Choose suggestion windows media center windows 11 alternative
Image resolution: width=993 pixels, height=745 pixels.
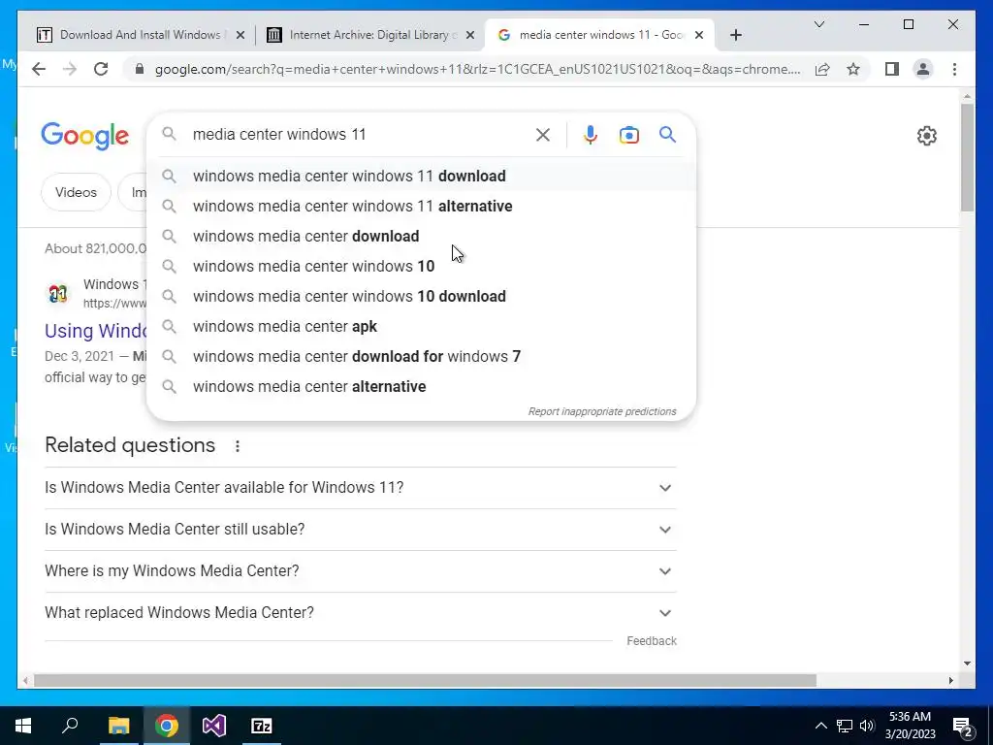pyautogui.click(x=421, y=206)
